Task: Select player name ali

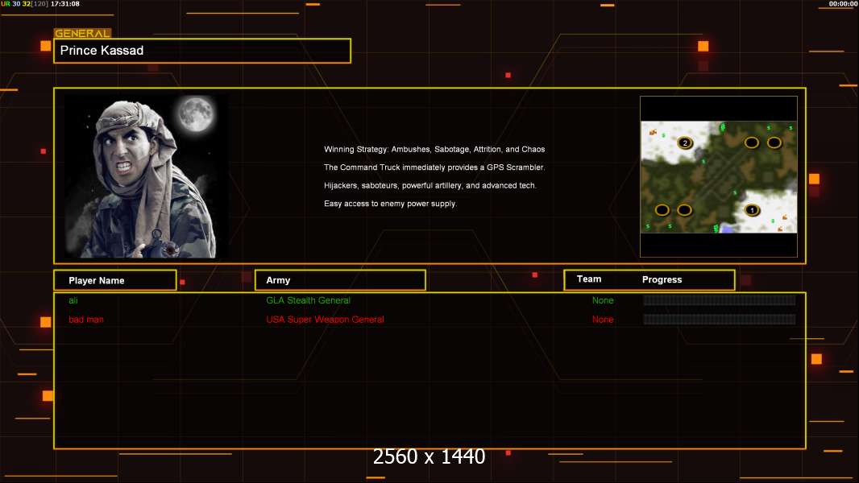Action: 73,300
